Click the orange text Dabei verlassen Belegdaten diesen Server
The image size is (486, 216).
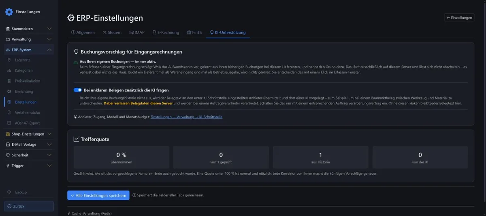pyautogui.click(x=138, y=103)
